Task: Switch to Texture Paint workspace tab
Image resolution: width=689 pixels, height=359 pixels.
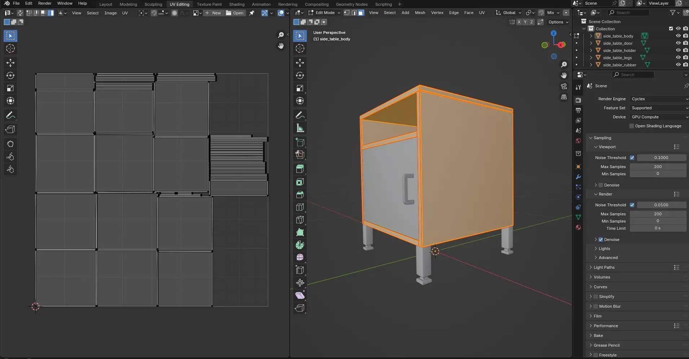Action: (209, 4)
